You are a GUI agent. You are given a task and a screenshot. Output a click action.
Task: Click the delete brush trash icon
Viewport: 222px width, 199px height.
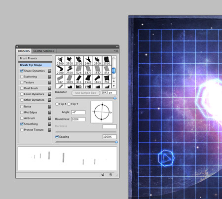pyautogui.click(x=111, y=175)
